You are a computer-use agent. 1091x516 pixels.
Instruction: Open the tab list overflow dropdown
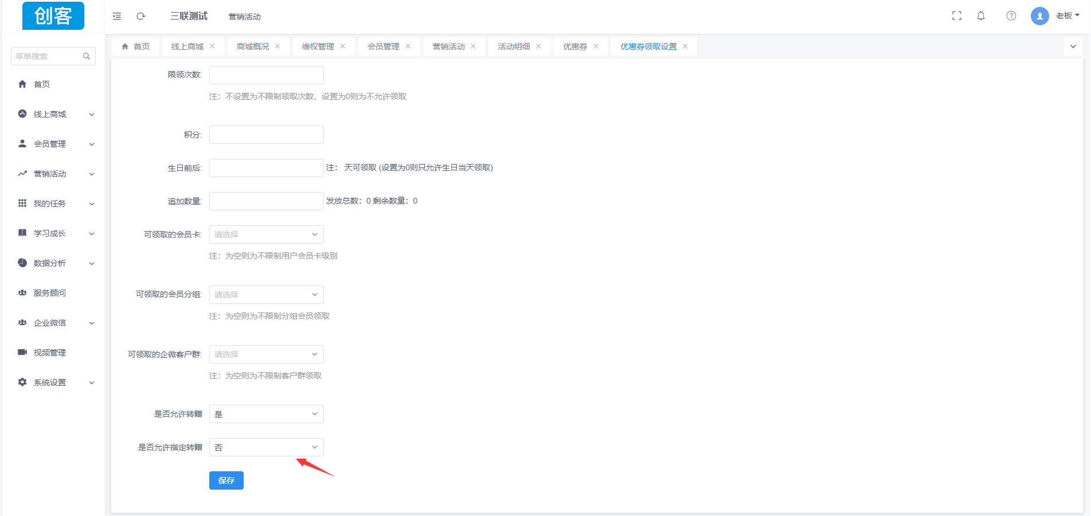pos(1073,46)
